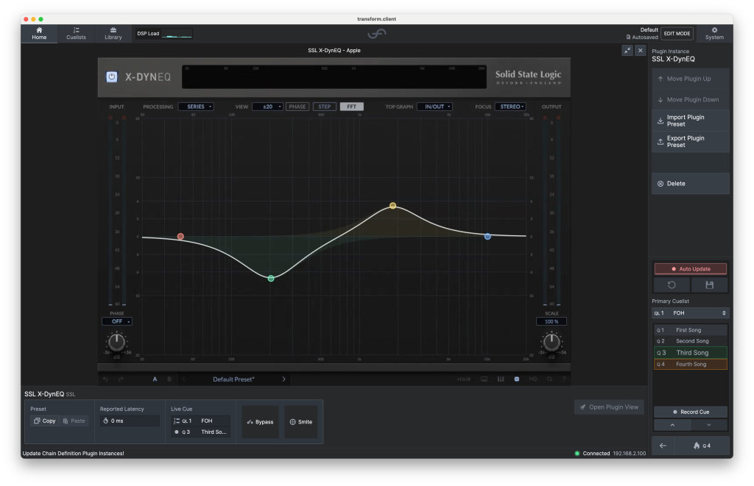
Task: Toggle the PHASE view button
Action: 297,107
